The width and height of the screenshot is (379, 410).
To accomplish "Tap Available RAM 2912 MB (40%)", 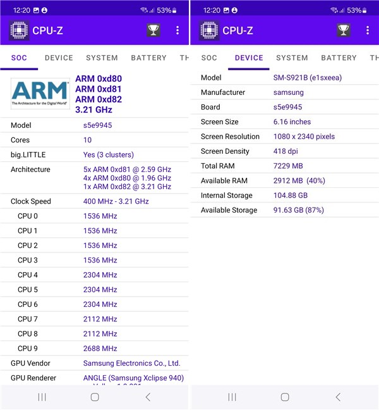I will click(x=299, y=181).
